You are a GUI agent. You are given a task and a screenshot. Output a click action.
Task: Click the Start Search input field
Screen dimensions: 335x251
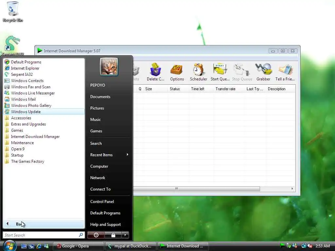coord(44,235)
